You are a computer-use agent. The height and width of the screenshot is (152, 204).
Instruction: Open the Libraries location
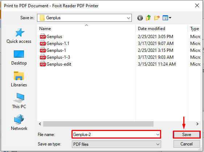click(x=19, y=79)
